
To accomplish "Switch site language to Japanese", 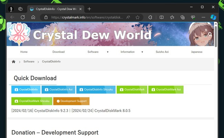I will pyautogui.click(x=197, y=52).
